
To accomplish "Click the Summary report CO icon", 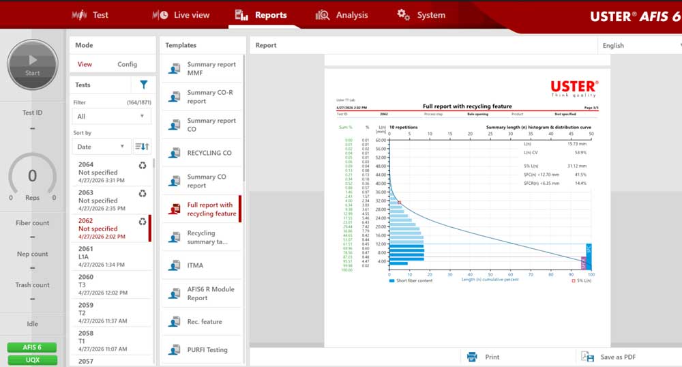I will tap(175, 125).
